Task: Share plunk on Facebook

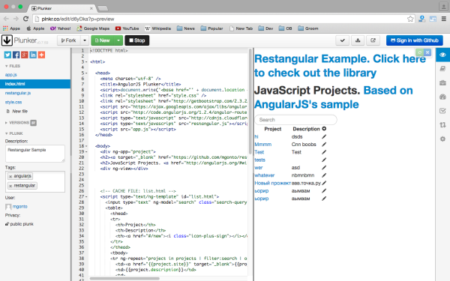Action: click(x=16, y=55)
